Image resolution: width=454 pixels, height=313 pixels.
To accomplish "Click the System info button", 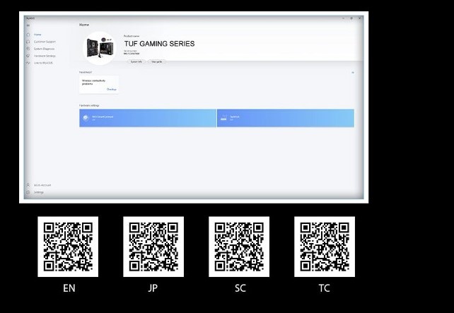I will (x=136, y=61).
